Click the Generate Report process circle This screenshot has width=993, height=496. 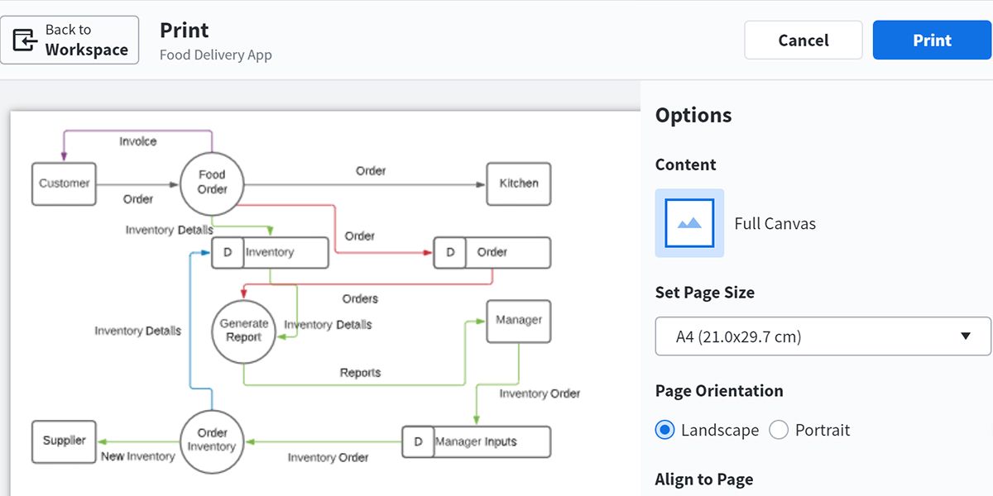[243, 331]
